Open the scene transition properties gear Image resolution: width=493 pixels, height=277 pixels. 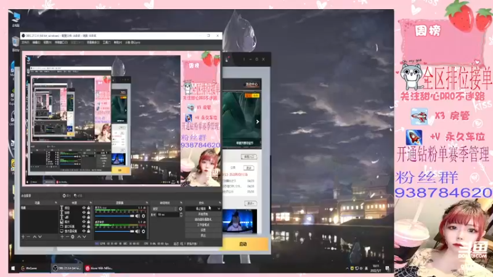click(x=181, y=209)
